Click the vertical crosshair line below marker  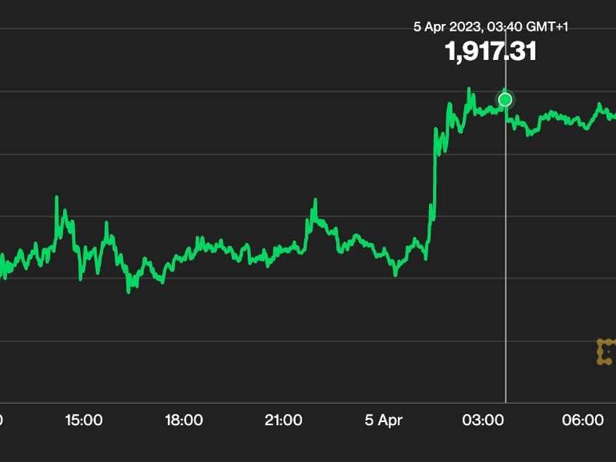[505, 254]
